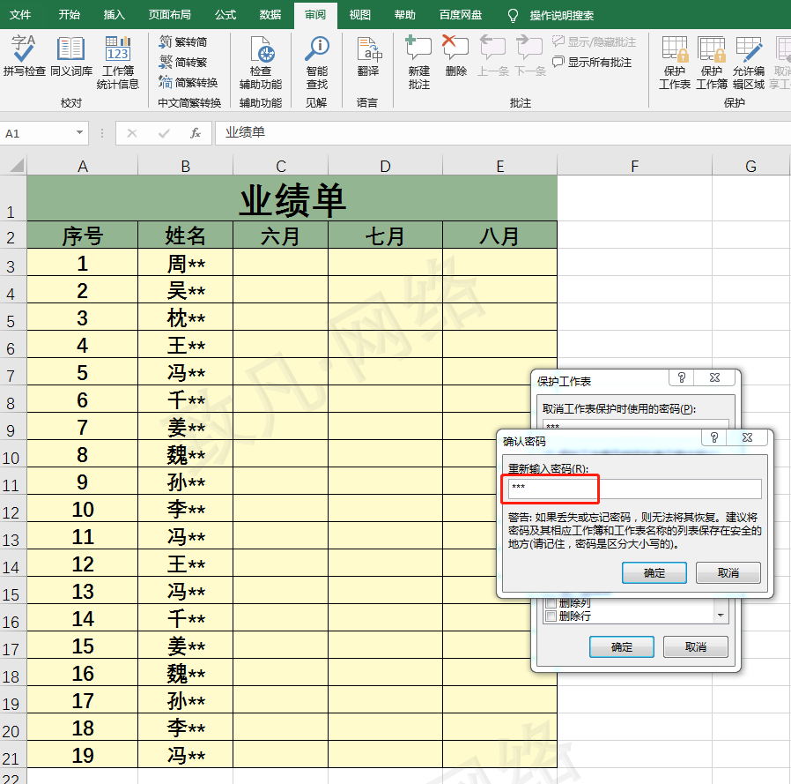The image size is (791, 784).
Task: Open Allow Edit Ranges (允许编辑区域)
Action: tap(749, 62)
